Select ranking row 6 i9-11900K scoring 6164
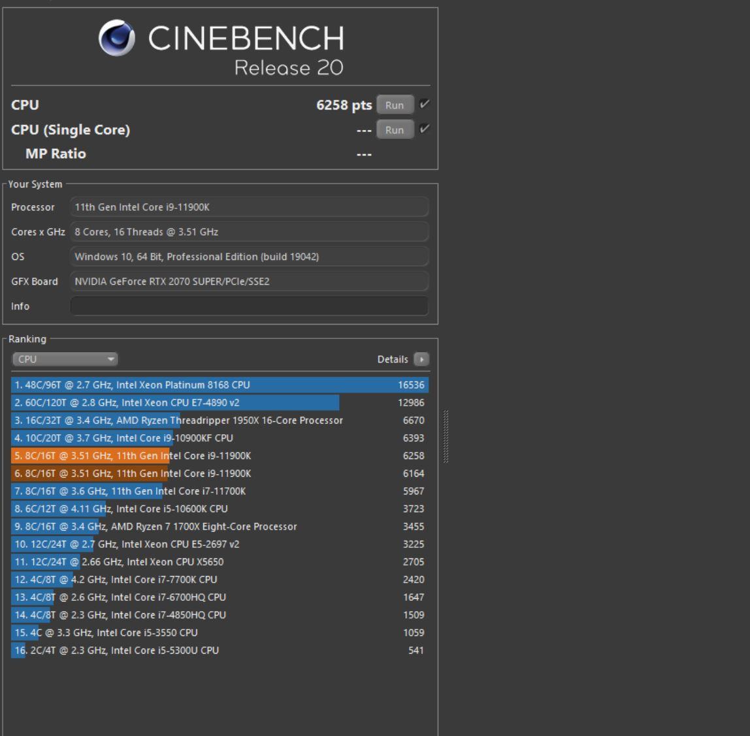Image resolution: width=750 pixels, height=736 pixels. [x=220, y=473]
